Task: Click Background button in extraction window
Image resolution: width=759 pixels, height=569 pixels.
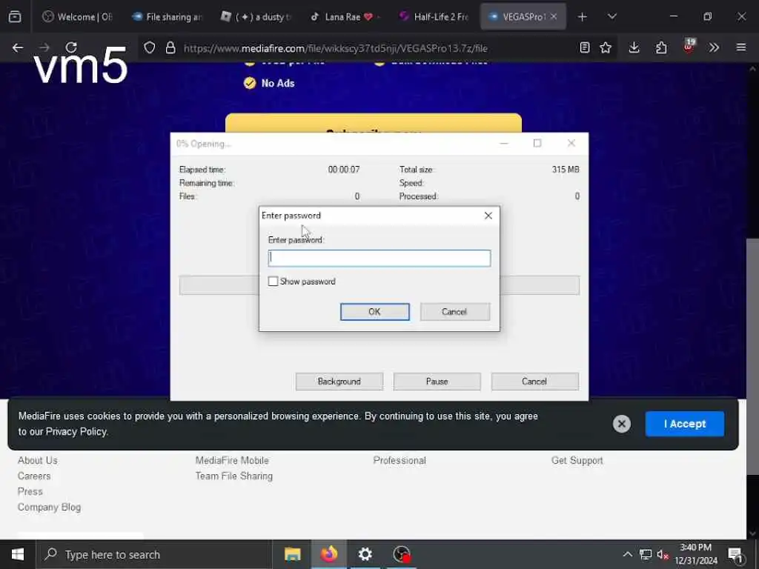Action: click(x=339, y=382)
